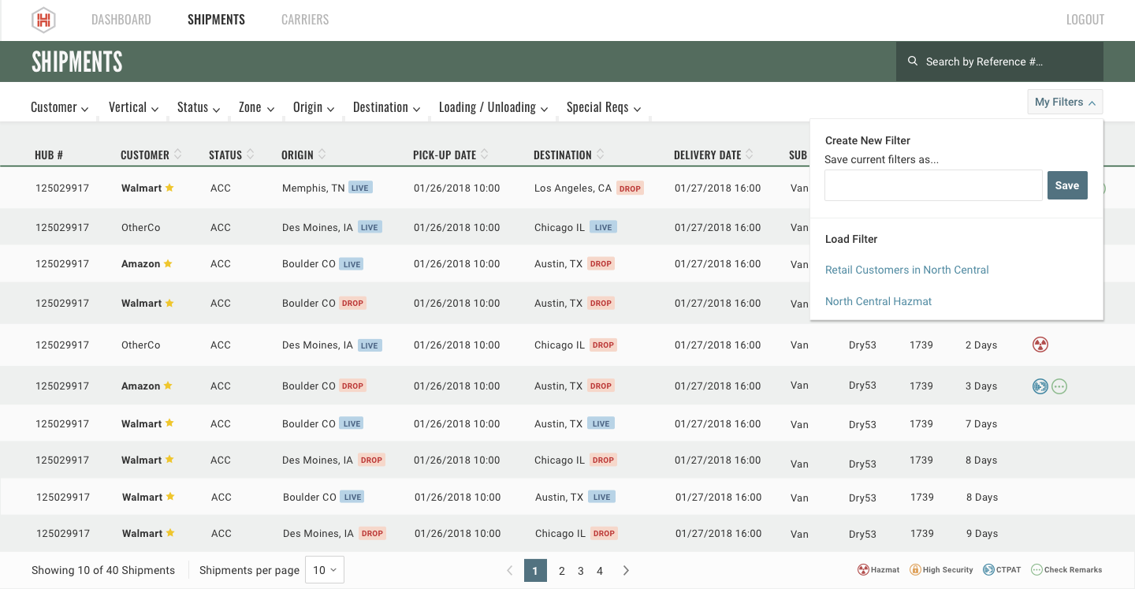Save the new filter
1135x589 pixels.
1067,185
